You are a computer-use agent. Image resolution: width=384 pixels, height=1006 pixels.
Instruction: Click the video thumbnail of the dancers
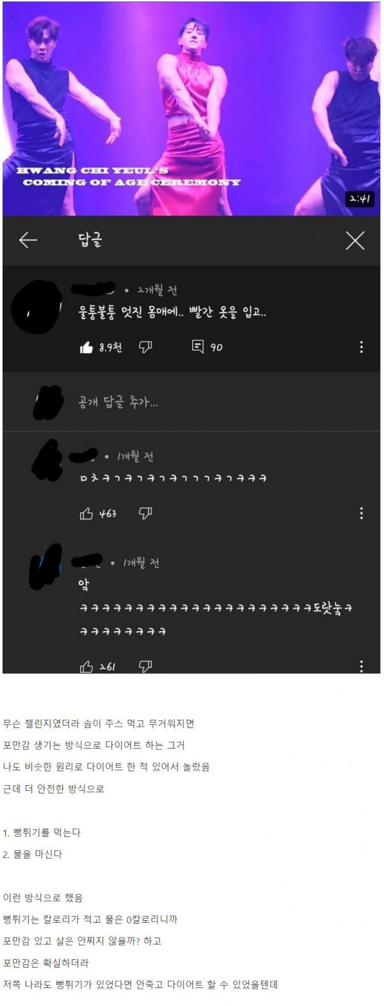[x=191, y=108]
